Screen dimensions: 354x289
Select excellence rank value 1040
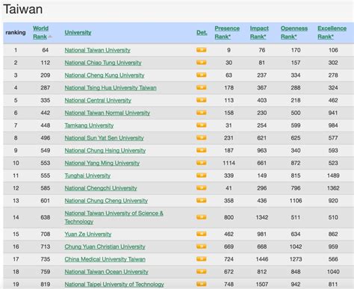(333, 272)
